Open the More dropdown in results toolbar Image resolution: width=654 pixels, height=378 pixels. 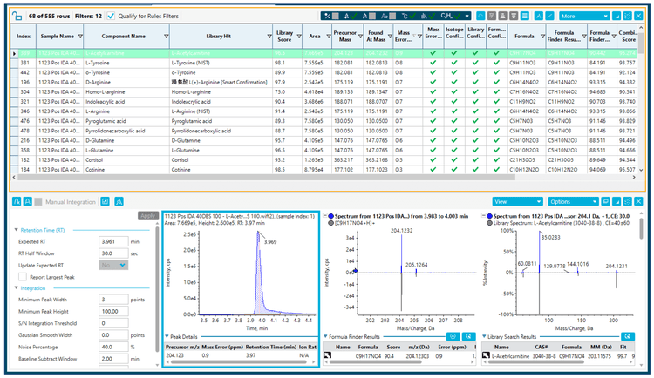coord(584,16)
